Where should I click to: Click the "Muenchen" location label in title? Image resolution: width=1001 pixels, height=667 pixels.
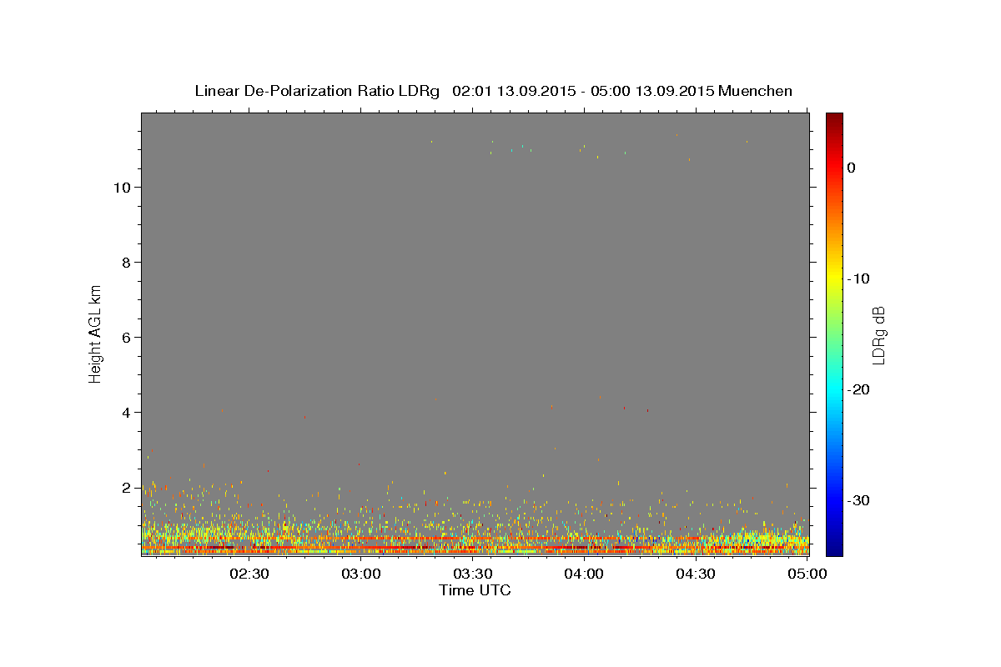(755, 91)
